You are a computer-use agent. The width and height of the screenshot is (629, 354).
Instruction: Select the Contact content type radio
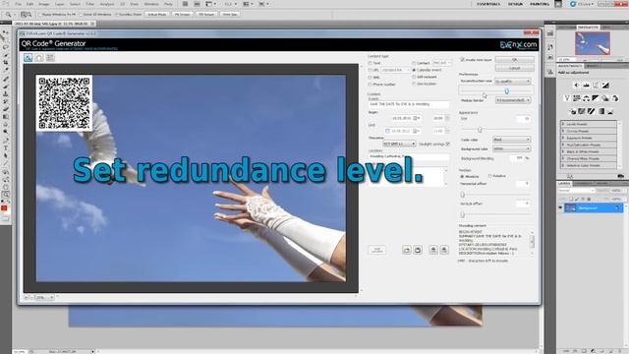(x=414, y=63)
